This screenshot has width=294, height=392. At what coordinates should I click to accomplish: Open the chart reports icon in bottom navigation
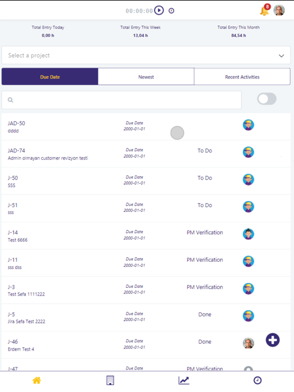184,380
